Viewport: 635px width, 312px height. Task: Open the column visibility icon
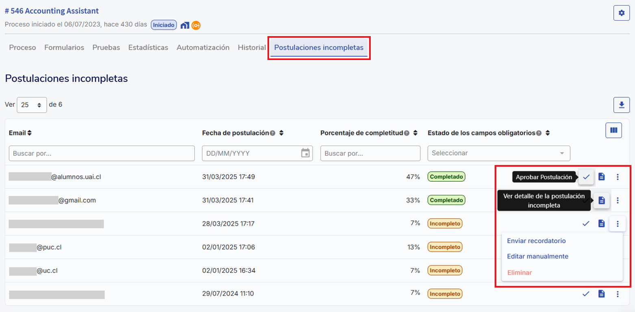click(x=613, y=130)
